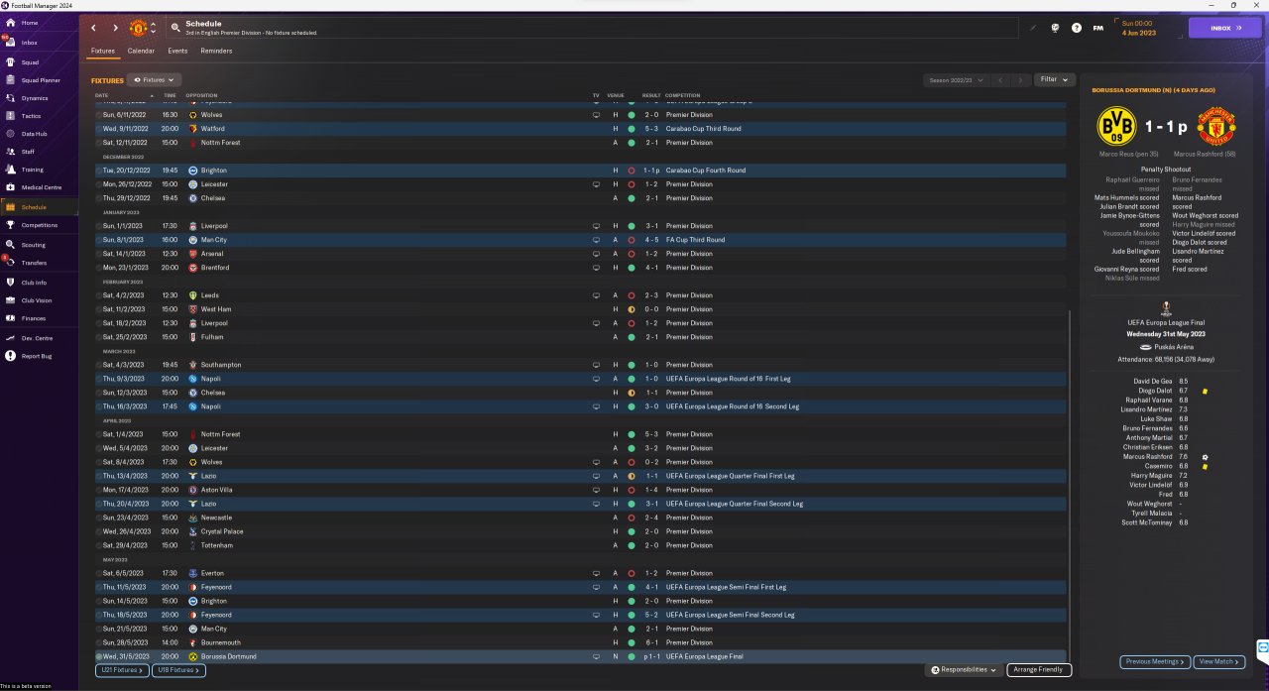
Task: Select the Man City FA Cup Third Round row
Action: click(x=581, y=240)
